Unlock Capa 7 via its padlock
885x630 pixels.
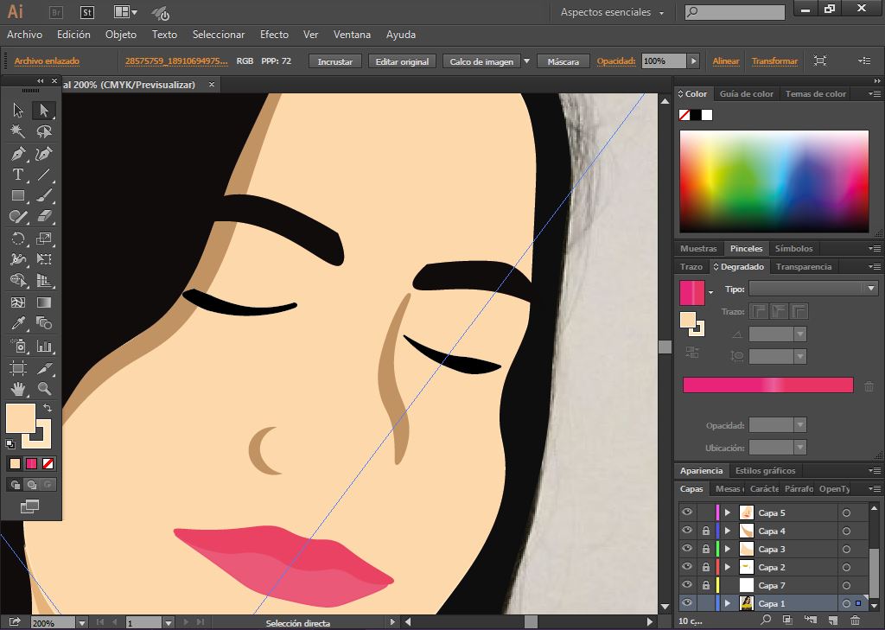[705, 585]
